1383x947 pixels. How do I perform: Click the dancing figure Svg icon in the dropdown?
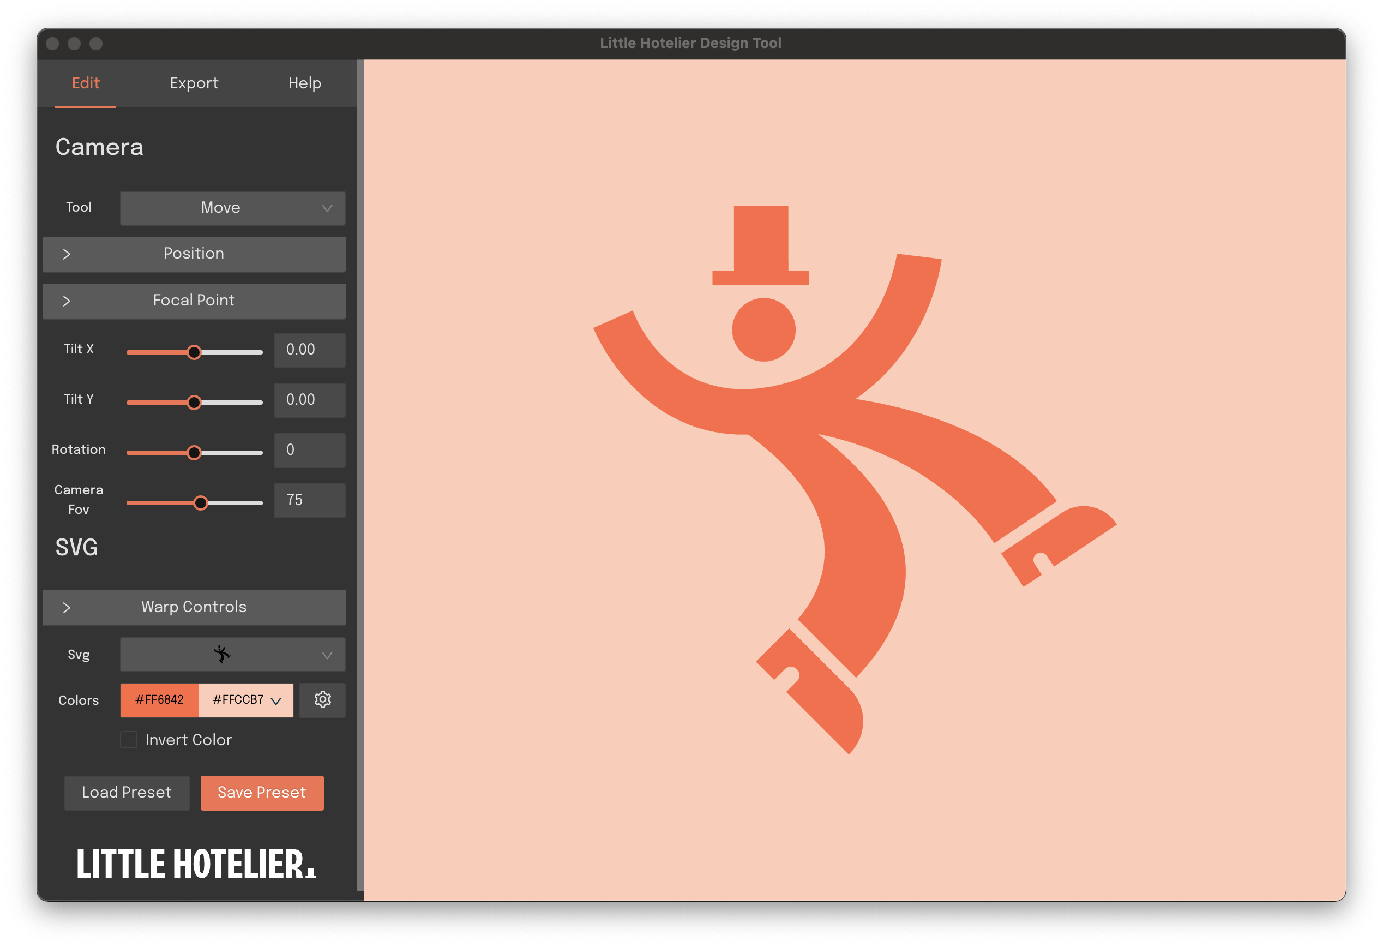[x=221, y=655]
